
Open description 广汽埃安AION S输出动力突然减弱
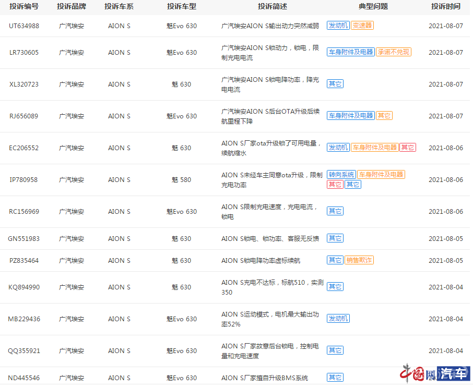[x=270, y=26]
